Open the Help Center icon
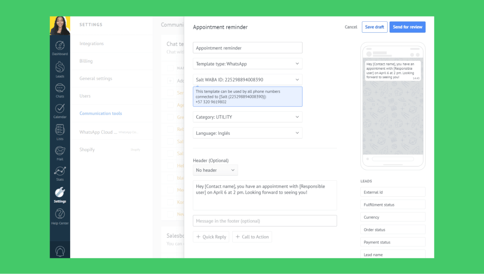 60,217
